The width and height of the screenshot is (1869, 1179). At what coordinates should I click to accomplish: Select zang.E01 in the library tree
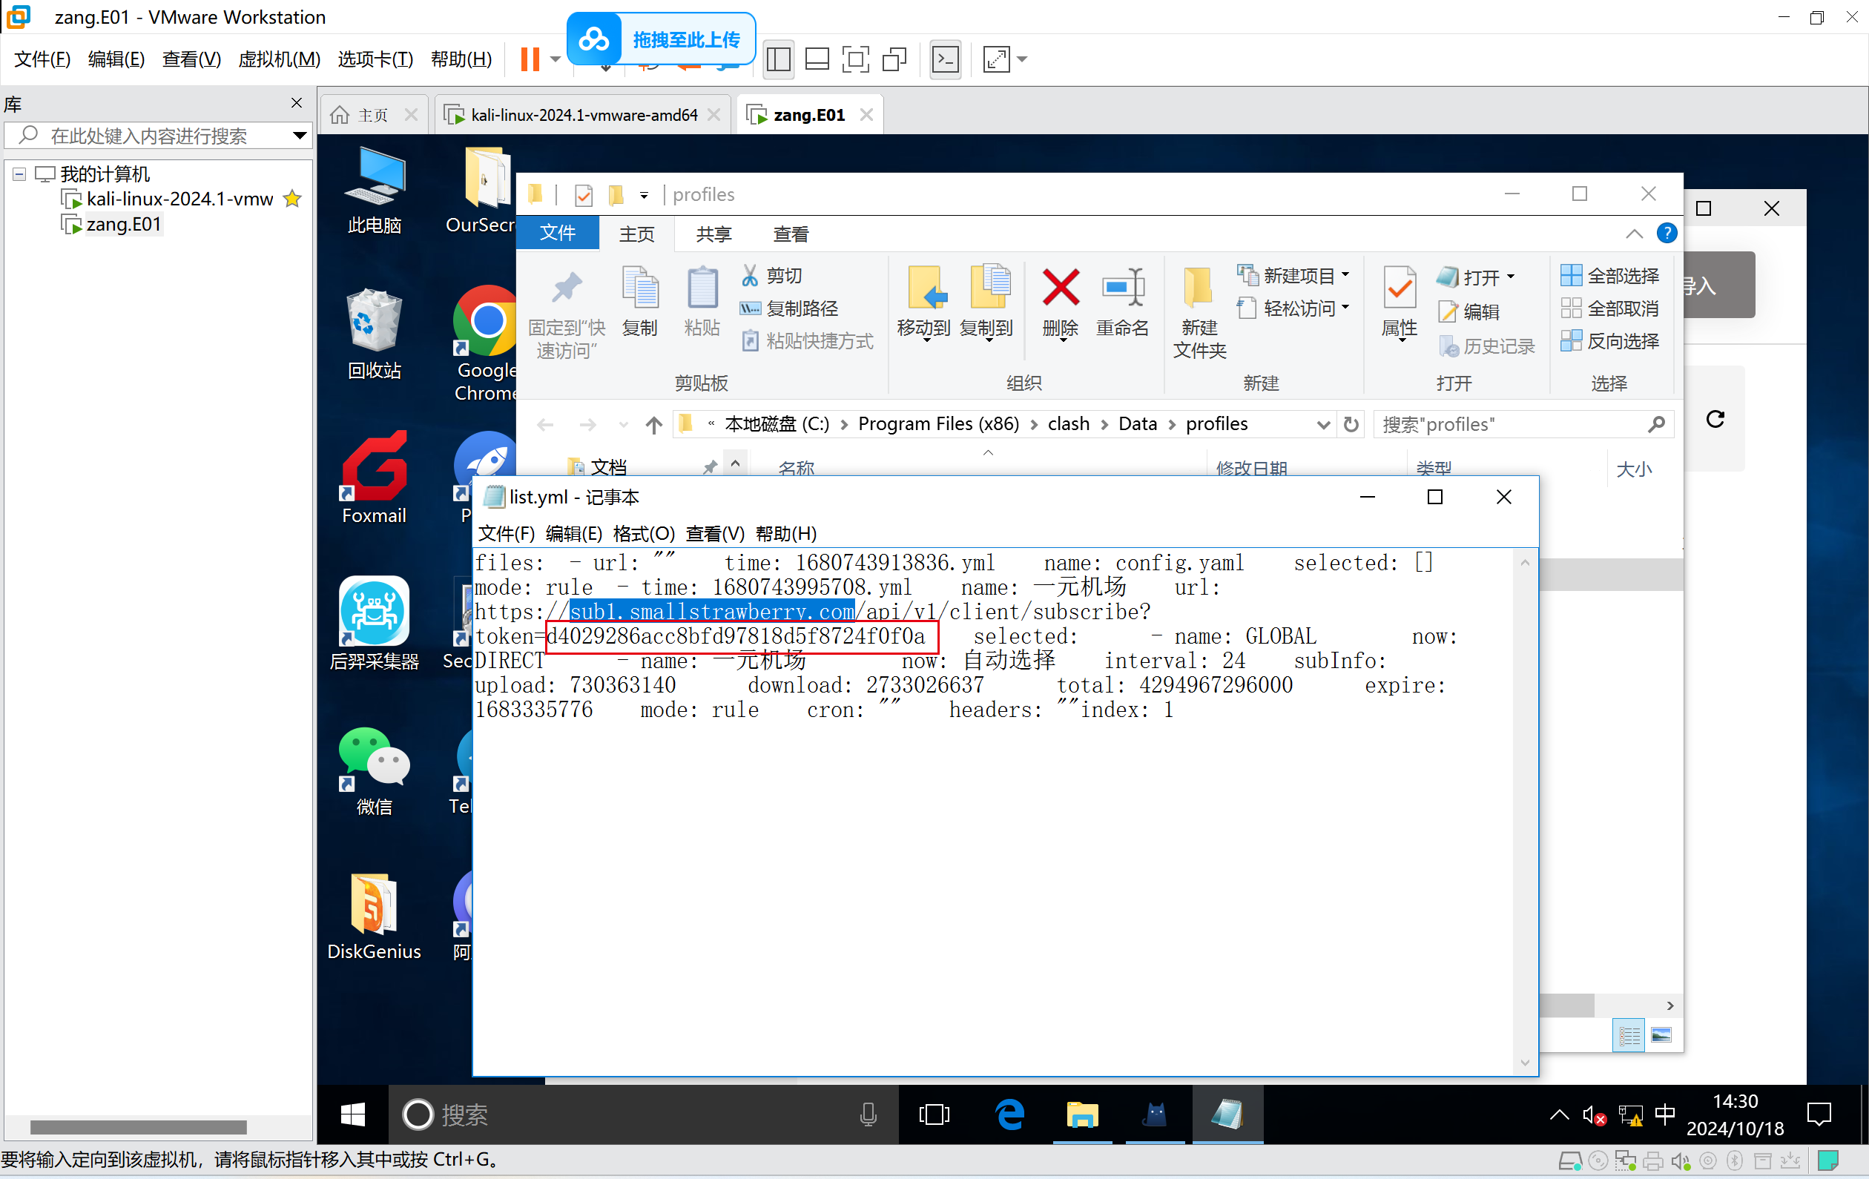pyautogui.click(x=122, y=225)
